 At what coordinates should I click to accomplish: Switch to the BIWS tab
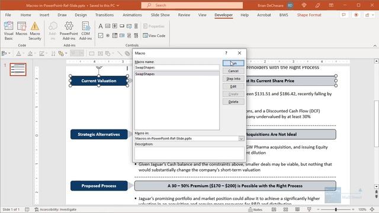tap(284, 15)
